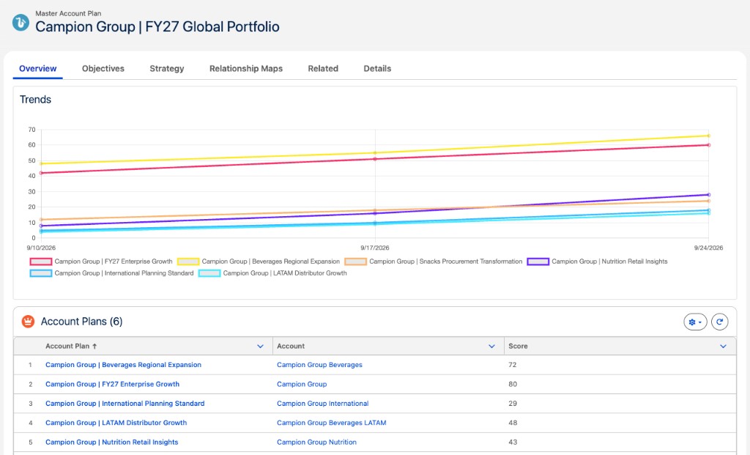The width and height of the screenshot is (750, 455).
Task: Click the score value 72
Action: click(x=512, y=365)
